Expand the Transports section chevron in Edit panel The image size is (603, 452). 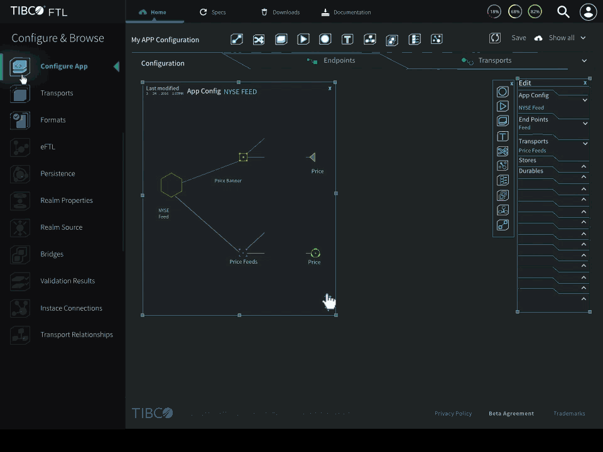(x=585, y=143)
